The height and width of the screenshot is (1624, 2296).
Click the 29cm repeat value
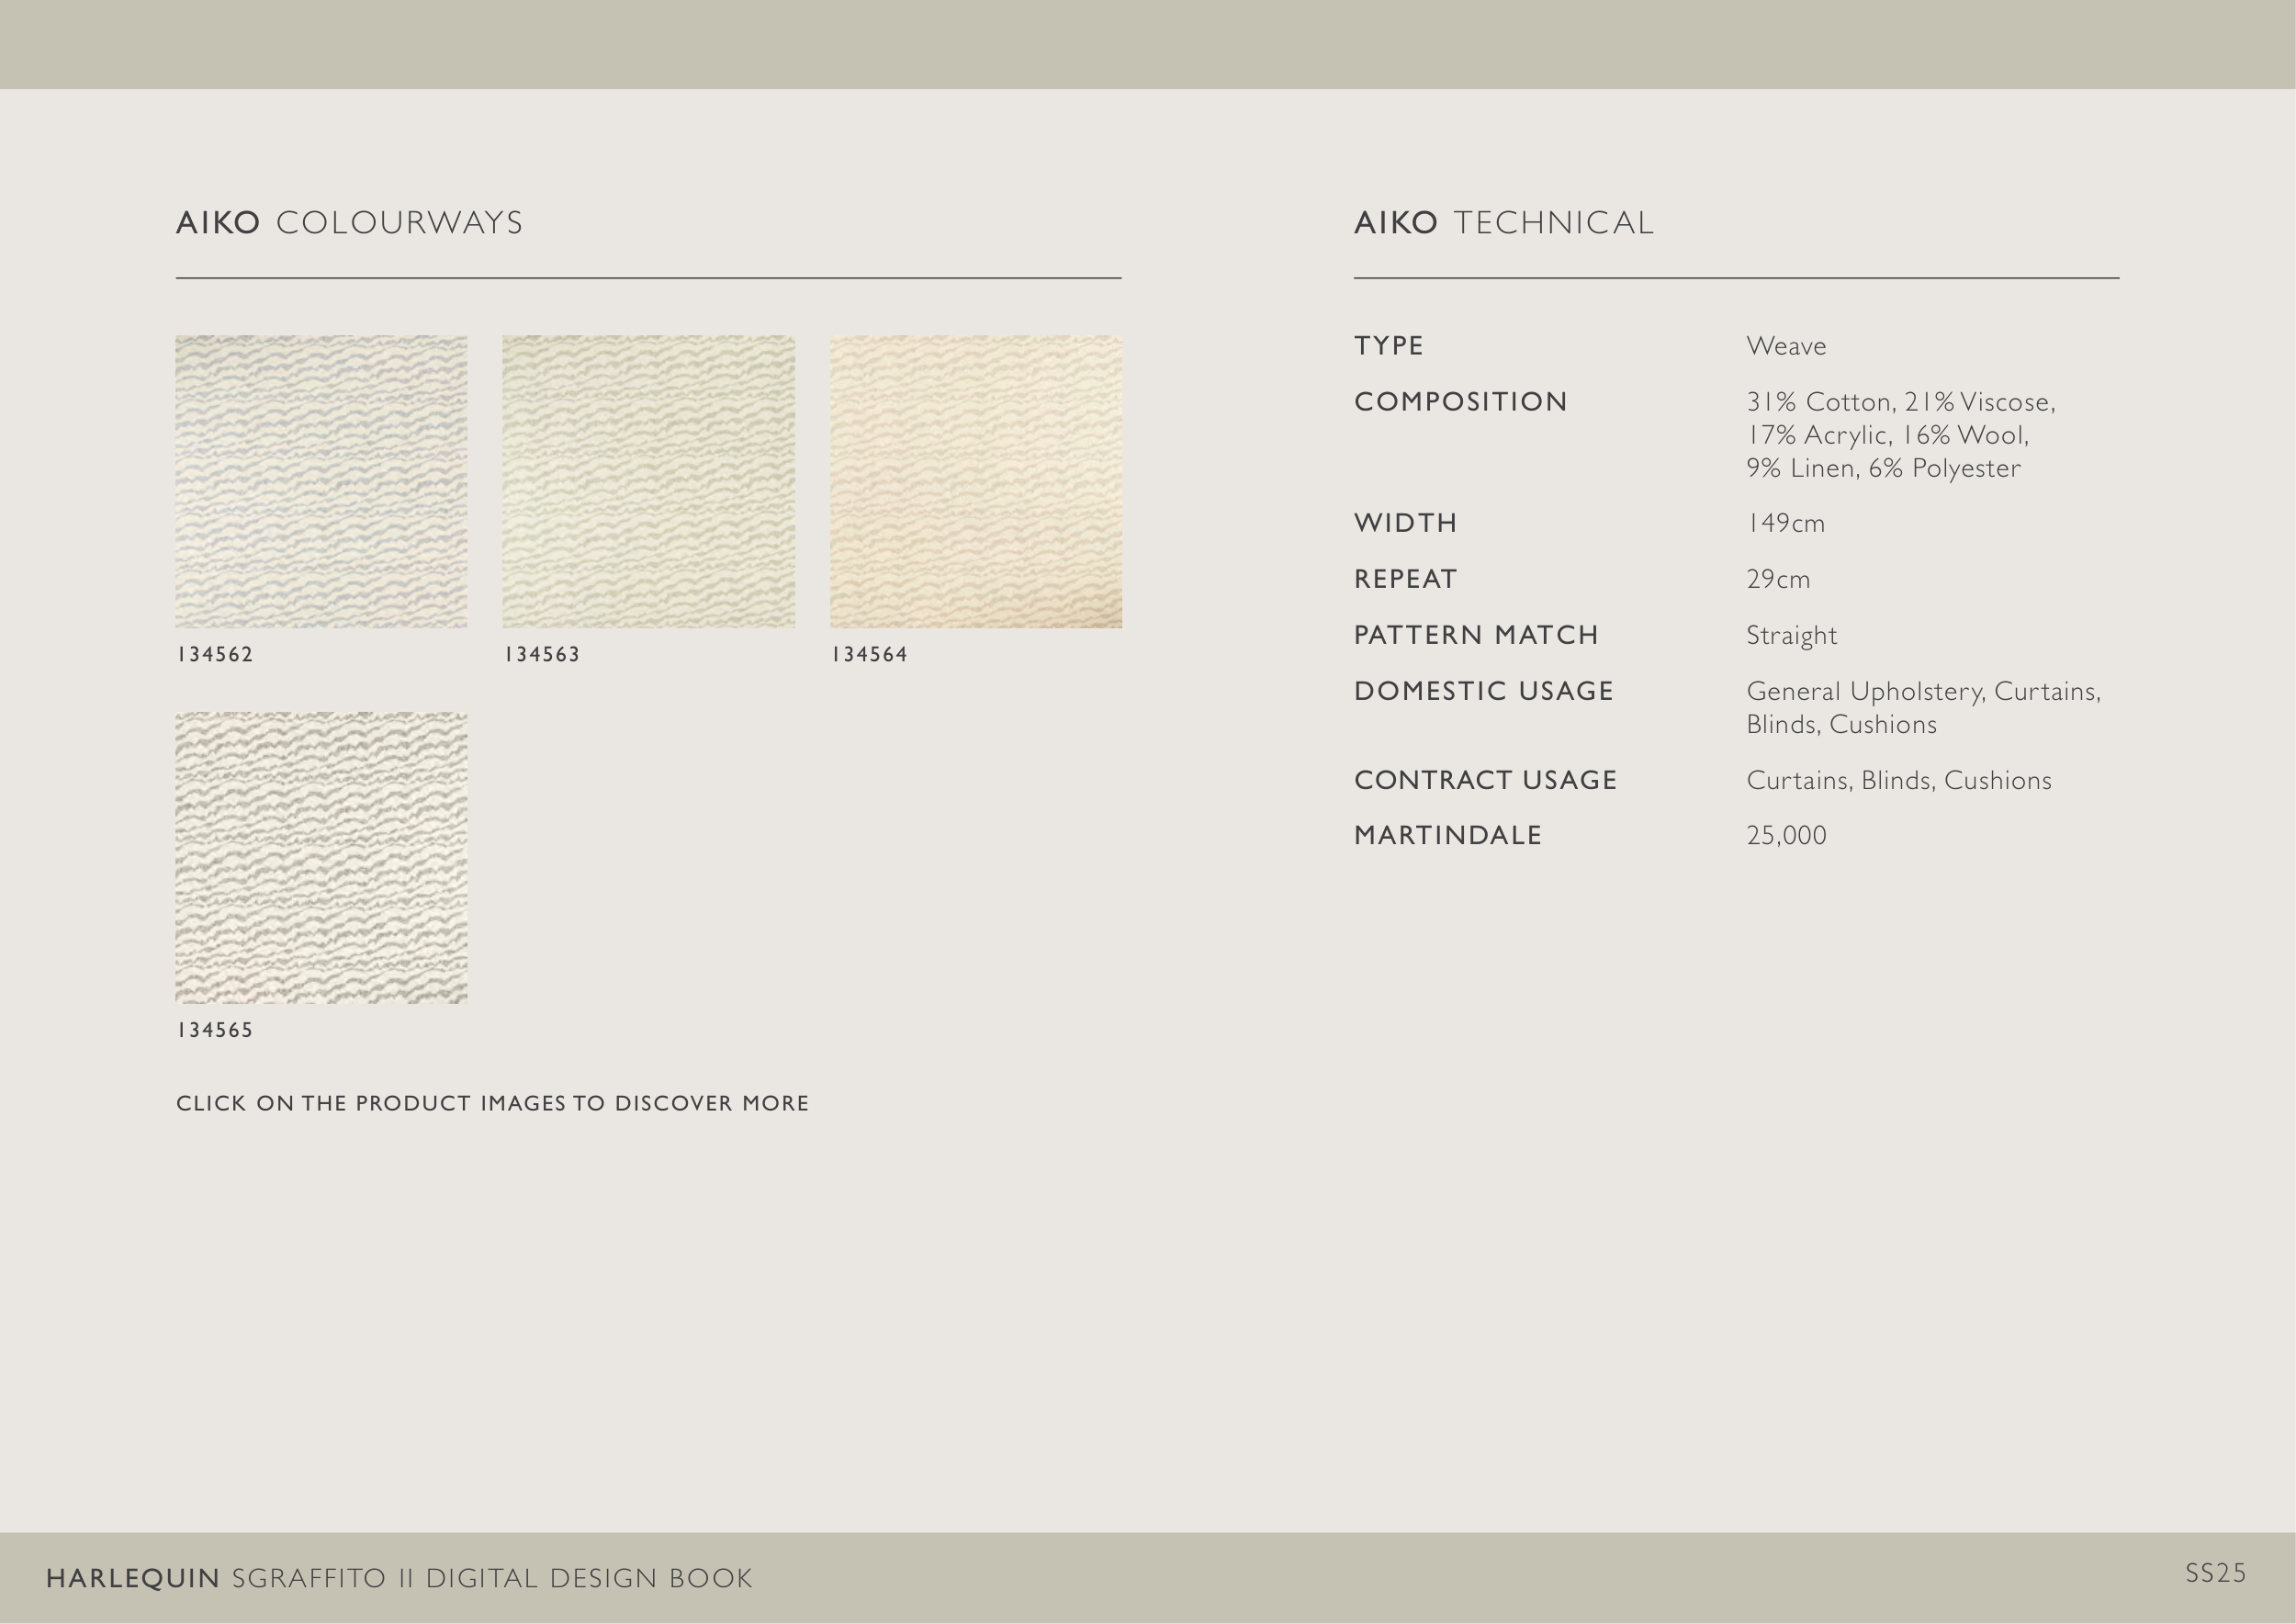1778,579
